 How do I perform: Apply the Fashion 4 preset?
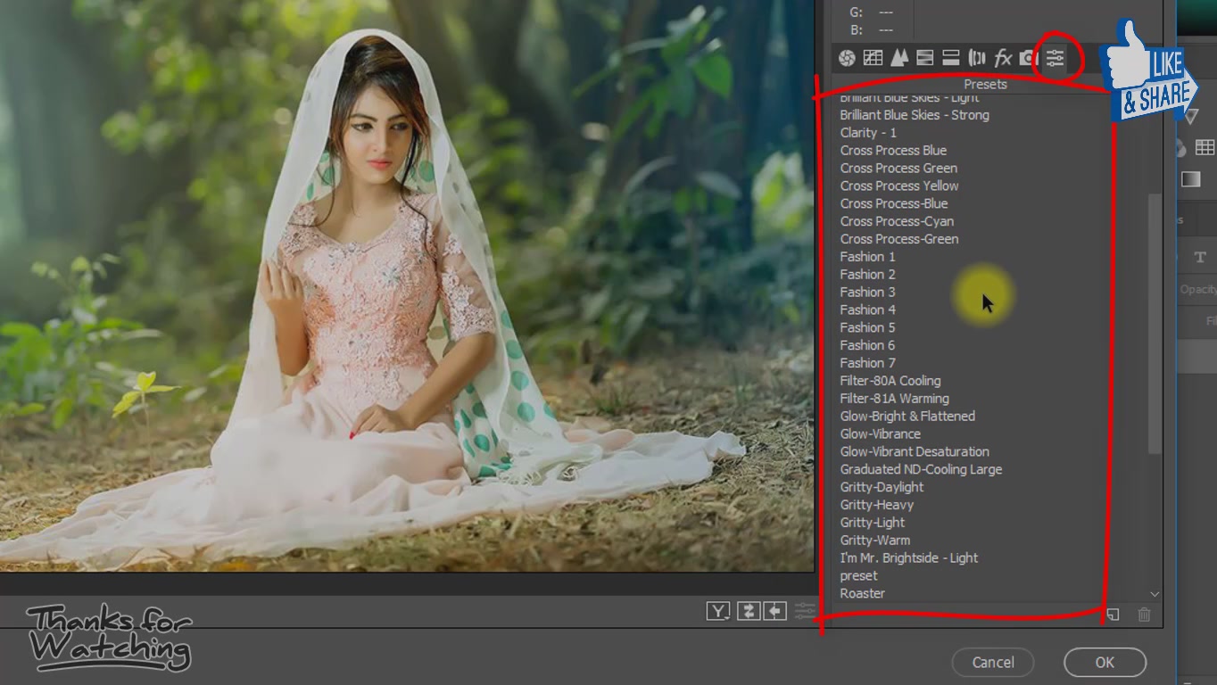(867, 309)
